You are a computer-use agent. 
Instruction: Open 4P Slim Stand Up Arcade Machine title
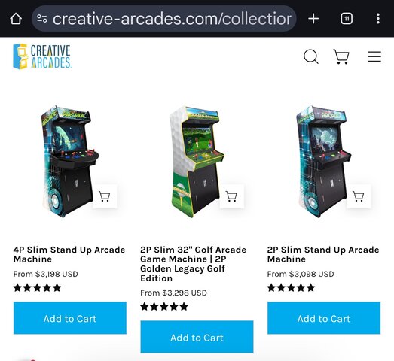click(x=69, y=254)
